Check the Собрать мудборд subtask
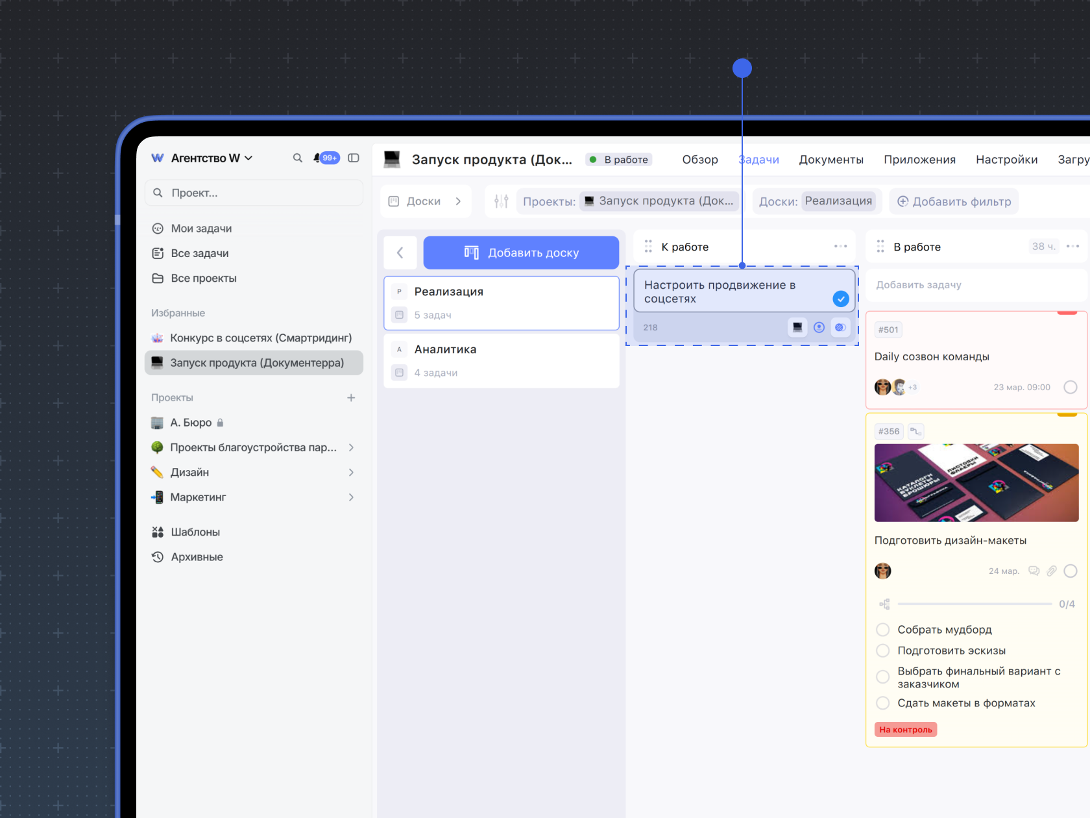Screen dimensions: 1090x818 coord(882,630)
